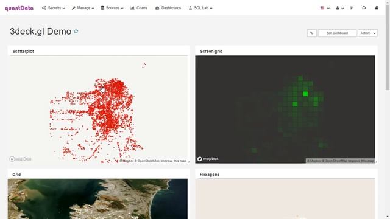390x219 pixels.
Task: Click the Grid chart title
Action: click(x=16, y=175)
